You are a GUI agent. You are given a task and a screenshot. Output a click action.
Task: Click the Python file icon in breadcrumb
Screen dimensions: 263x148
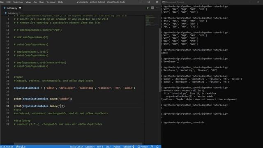6,13
